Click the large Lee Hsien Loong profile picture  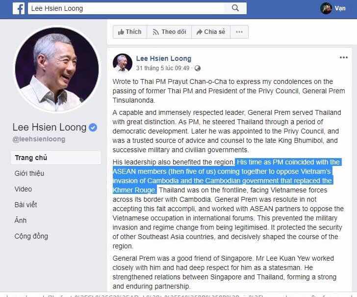(57, 69)
